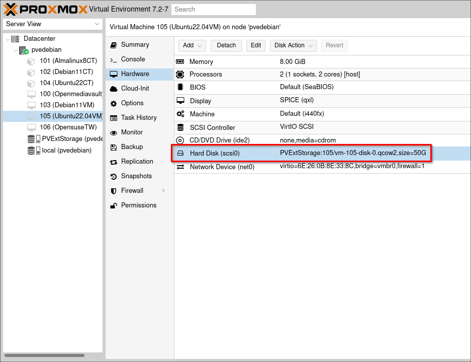Image resolution: width=471 pixels, height=362 pixels.
Task: Click the Memory row RAM icon
Action: [180, 62]
